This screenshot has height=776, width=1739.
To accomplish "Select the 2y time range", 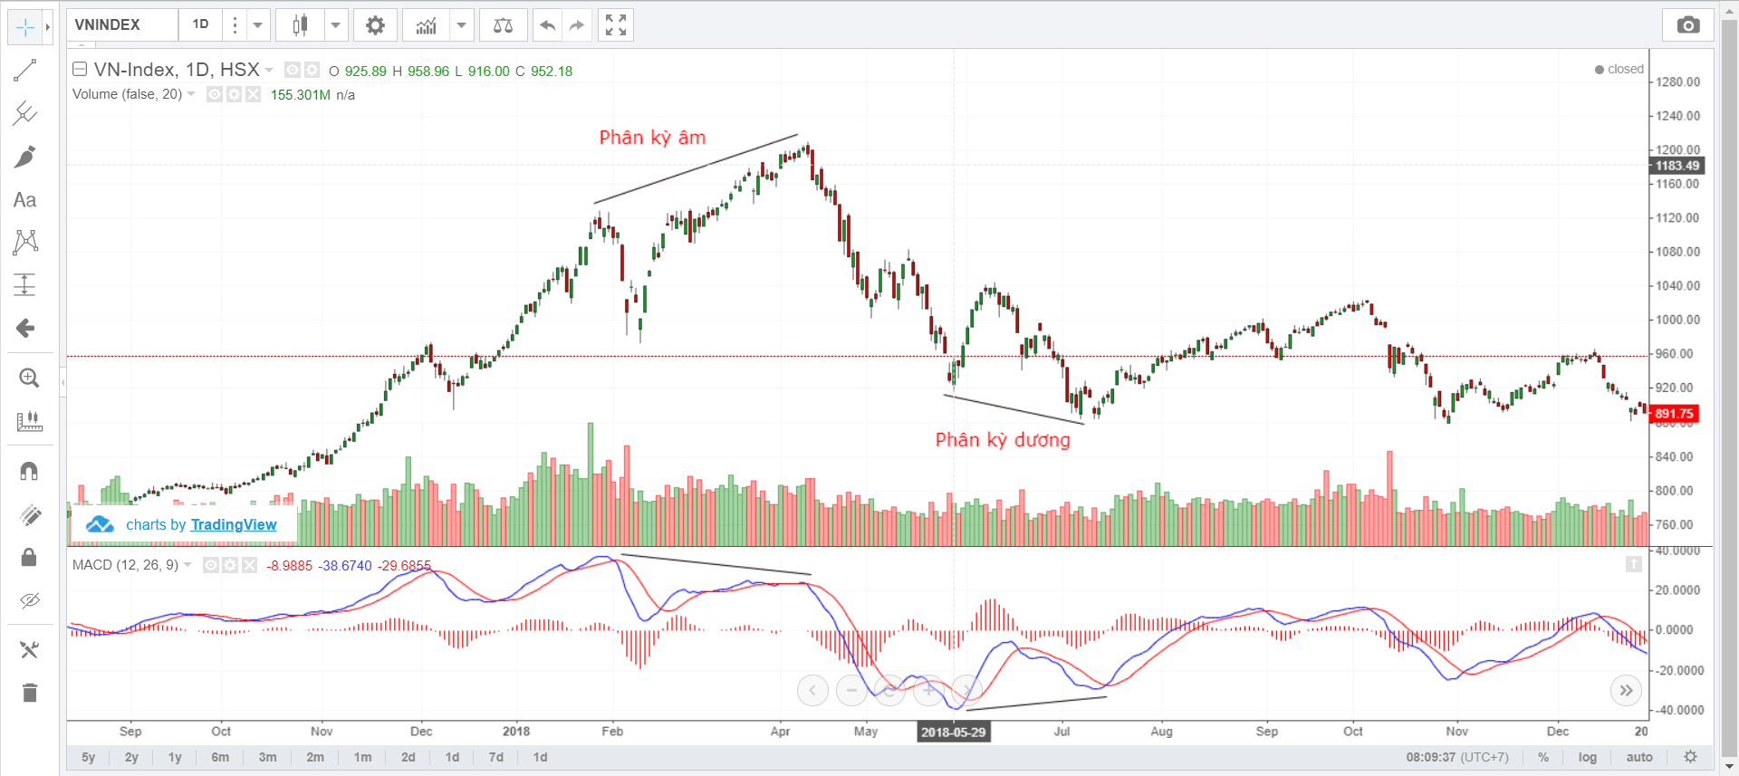I will click(132, 757).
